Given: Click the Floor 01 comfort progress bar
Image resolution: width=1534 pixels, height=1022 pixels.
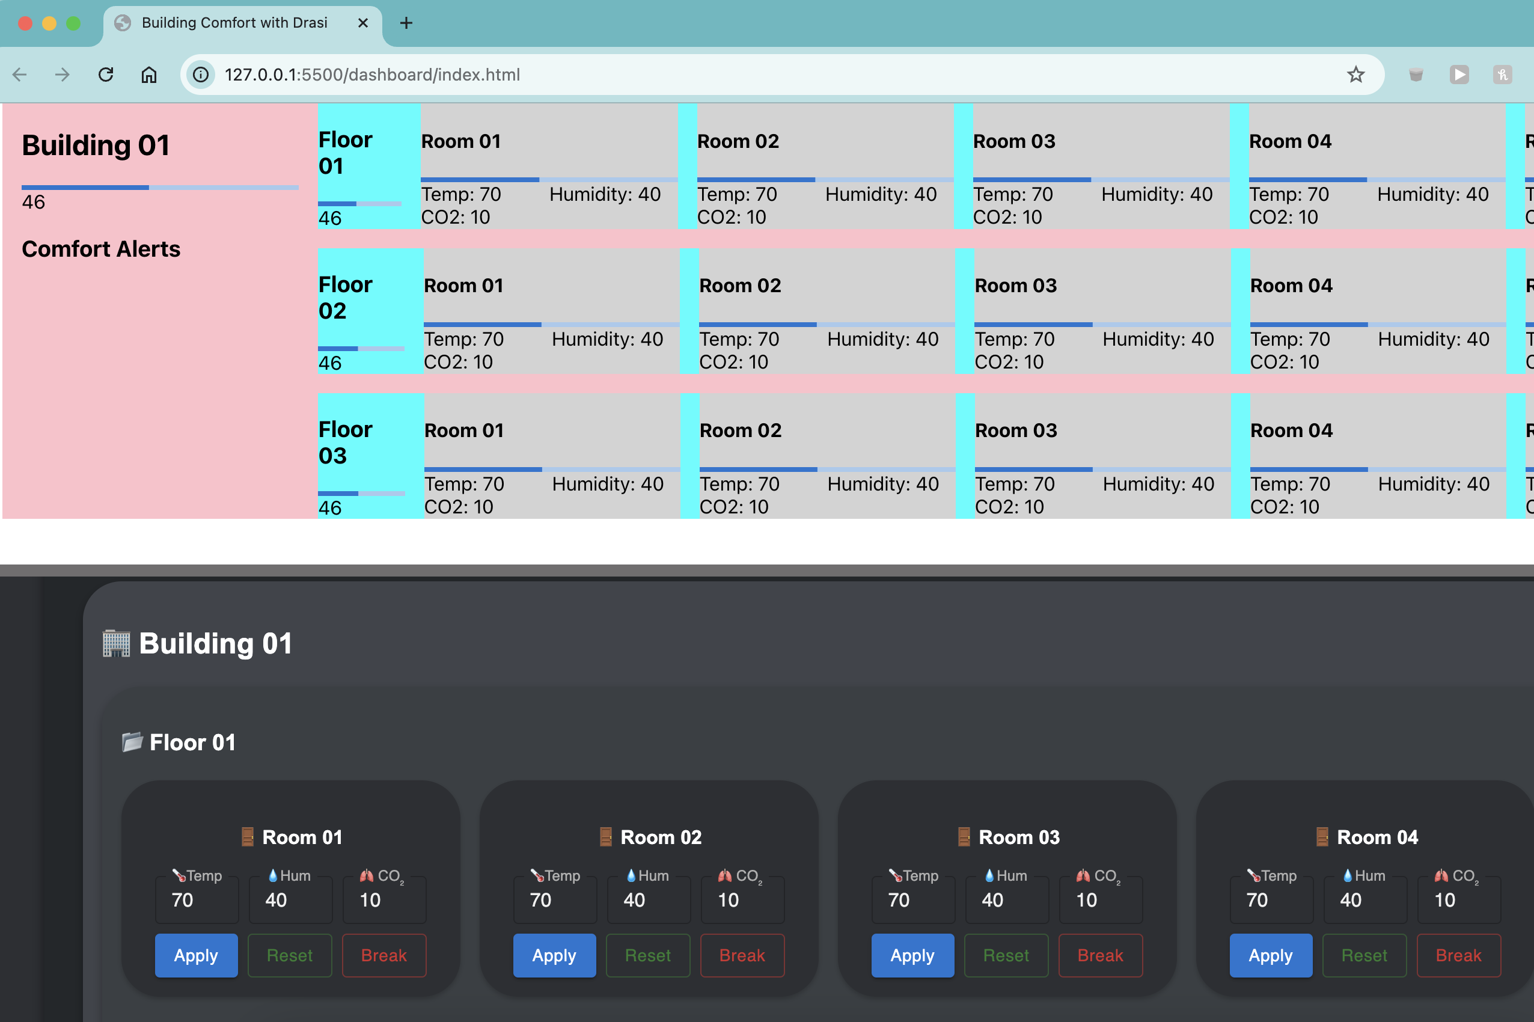Looking at the screenshot, I should (359, 204).
